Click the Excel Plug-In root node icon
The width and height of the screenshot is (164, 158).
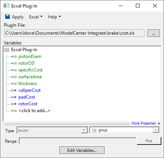(6, 50)
